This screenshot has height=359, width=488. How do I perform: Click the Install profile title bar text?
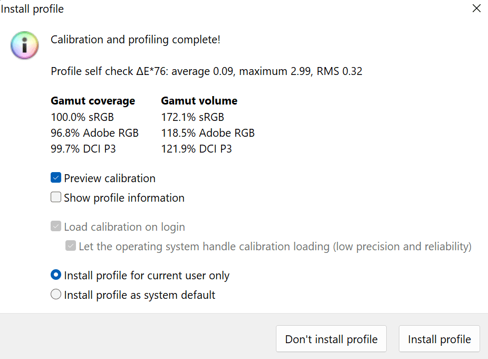32,9
